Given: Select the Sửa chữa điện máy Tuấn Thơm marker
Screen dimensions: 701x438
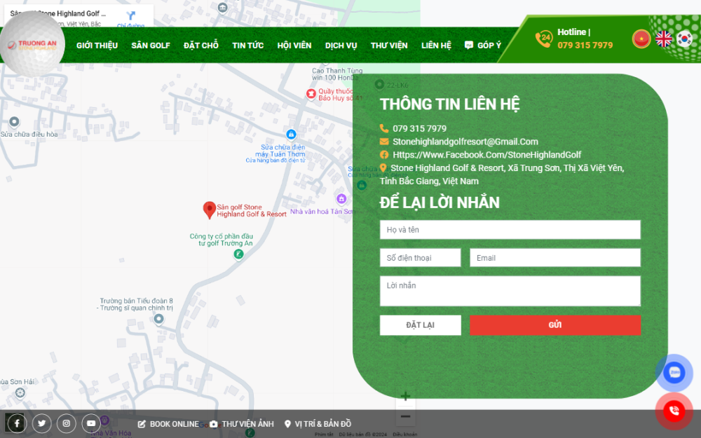Looking at the screenshot, I should coord(291,134).
